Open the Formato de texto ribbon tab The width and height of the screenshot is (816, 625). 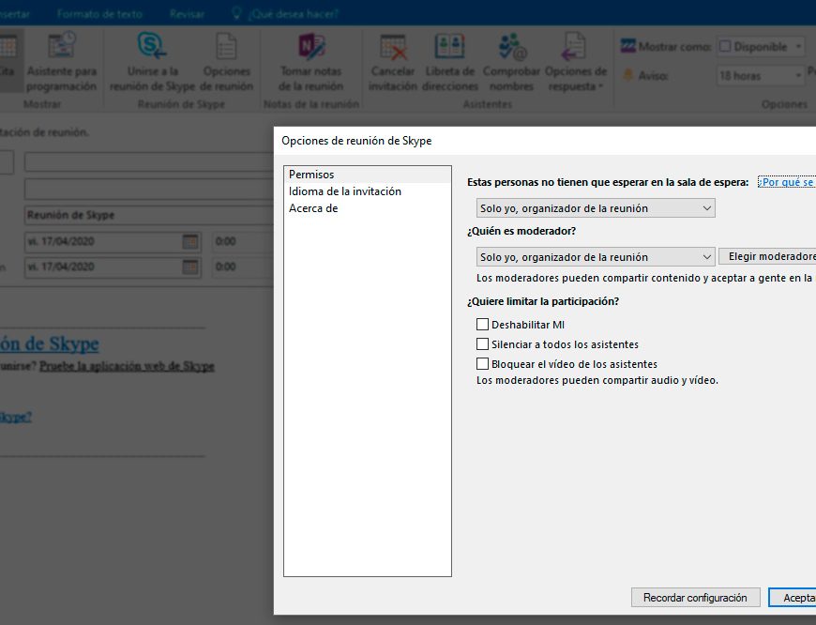coord(99,13)
